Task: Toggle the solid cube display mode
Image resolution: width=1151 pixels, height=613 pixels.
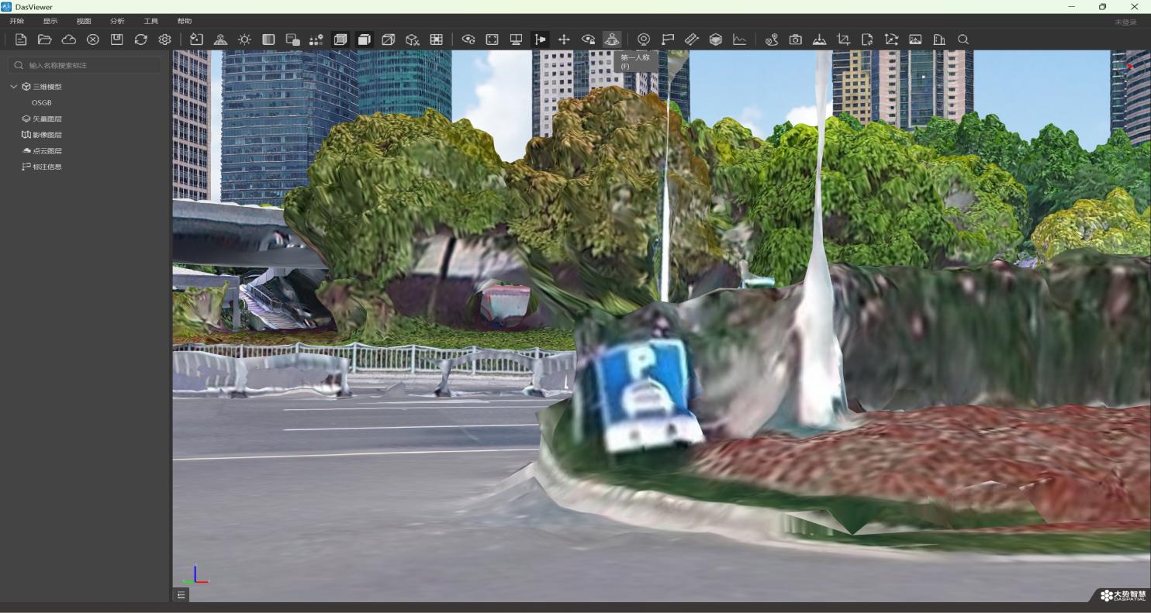Action: coord(365,40)
